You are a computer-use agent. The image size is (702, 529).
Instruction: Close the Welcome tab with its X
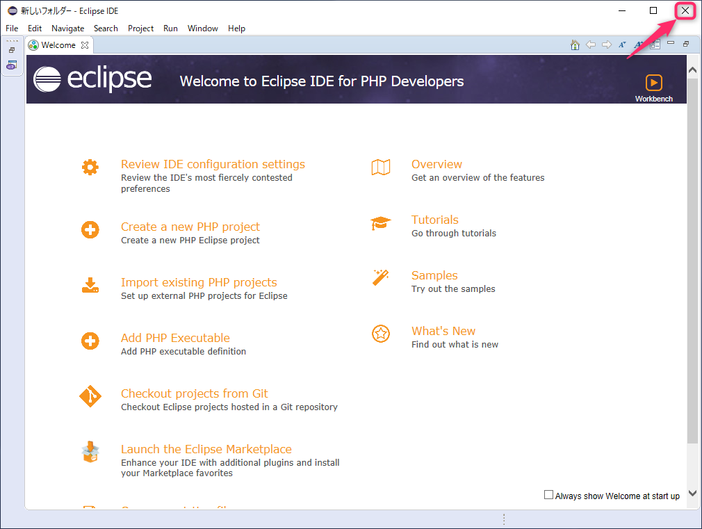85,45
